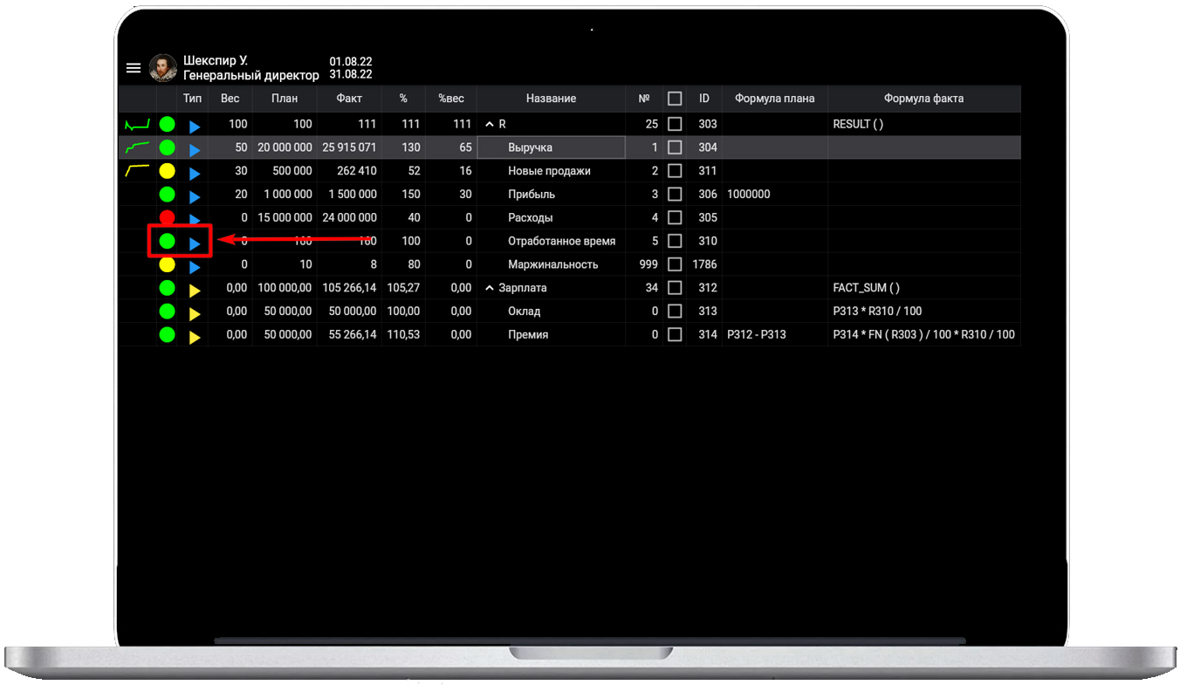The image size is (1180, 685).
Task: Open the yellow trend chart for Новые продажи
Action: point(137,171)
